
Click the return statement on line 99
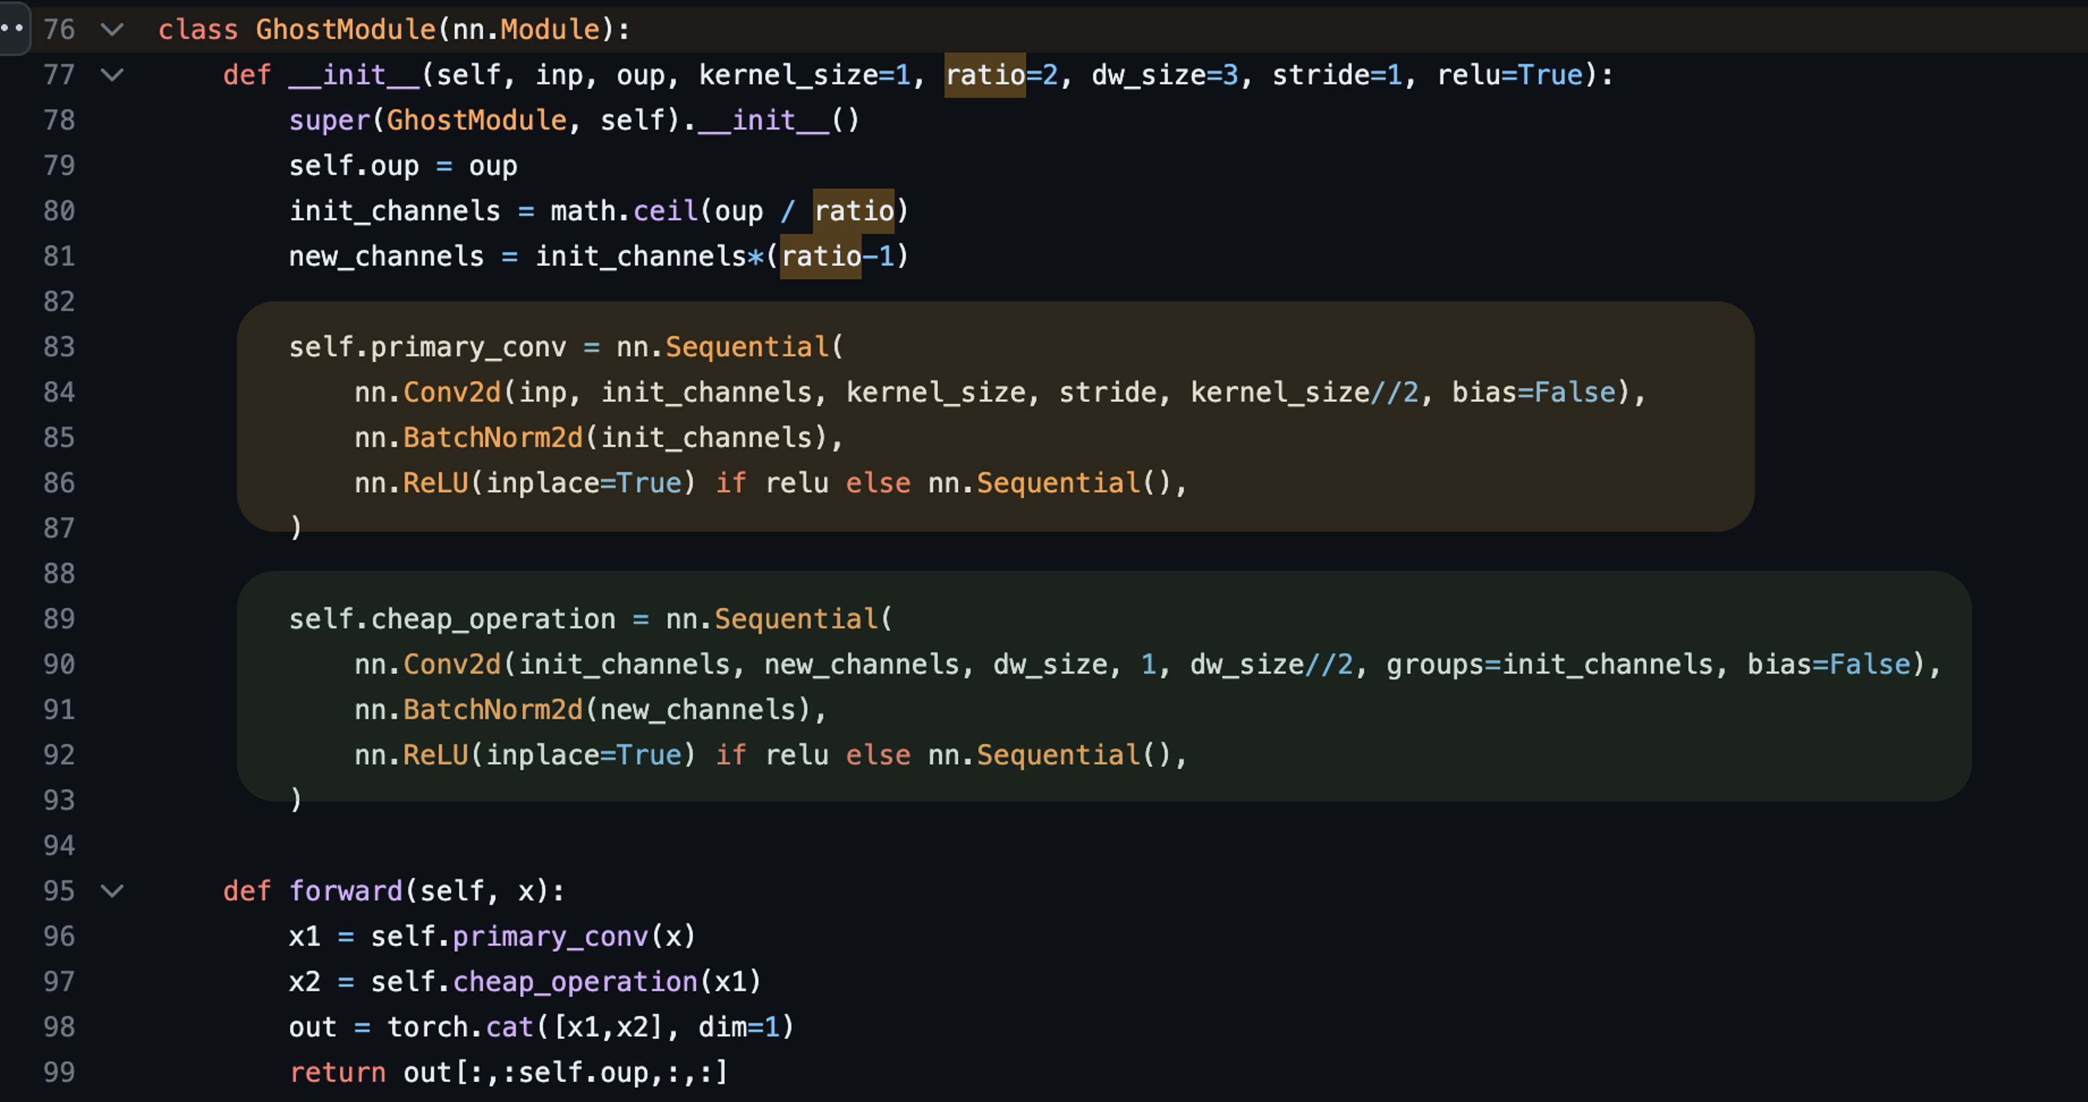[x=509, y=1073]
